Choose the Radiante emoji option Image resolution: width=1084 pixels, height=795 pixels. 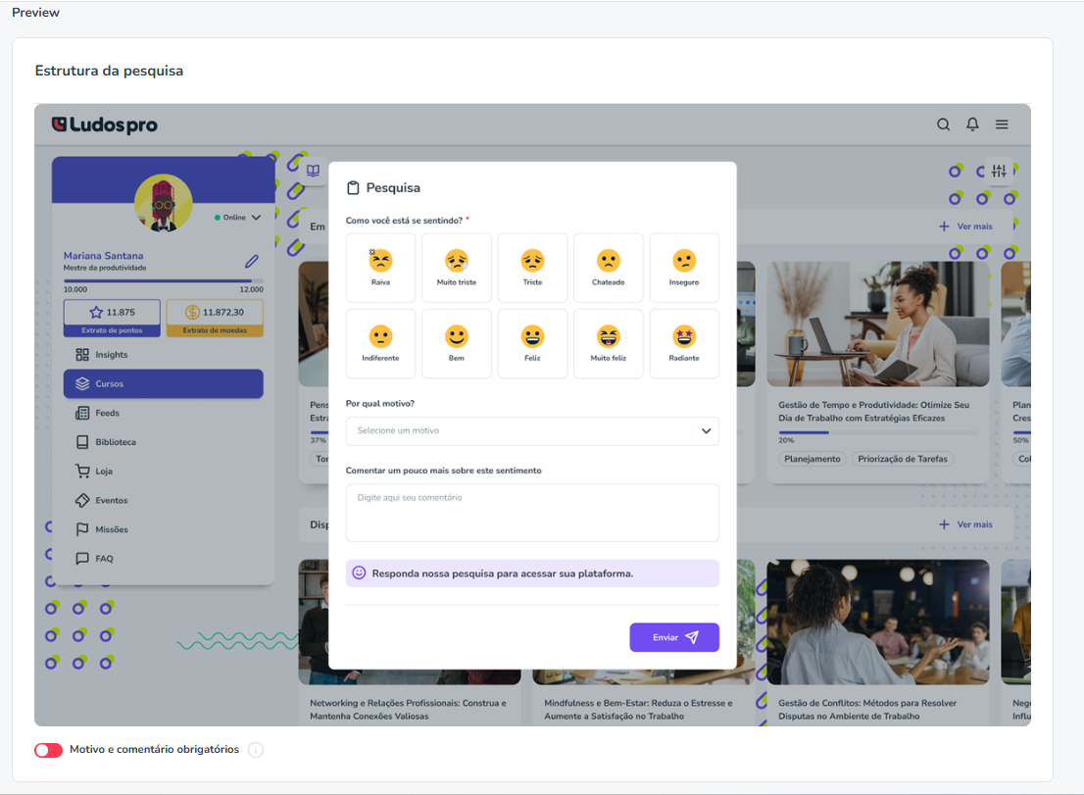684,343
